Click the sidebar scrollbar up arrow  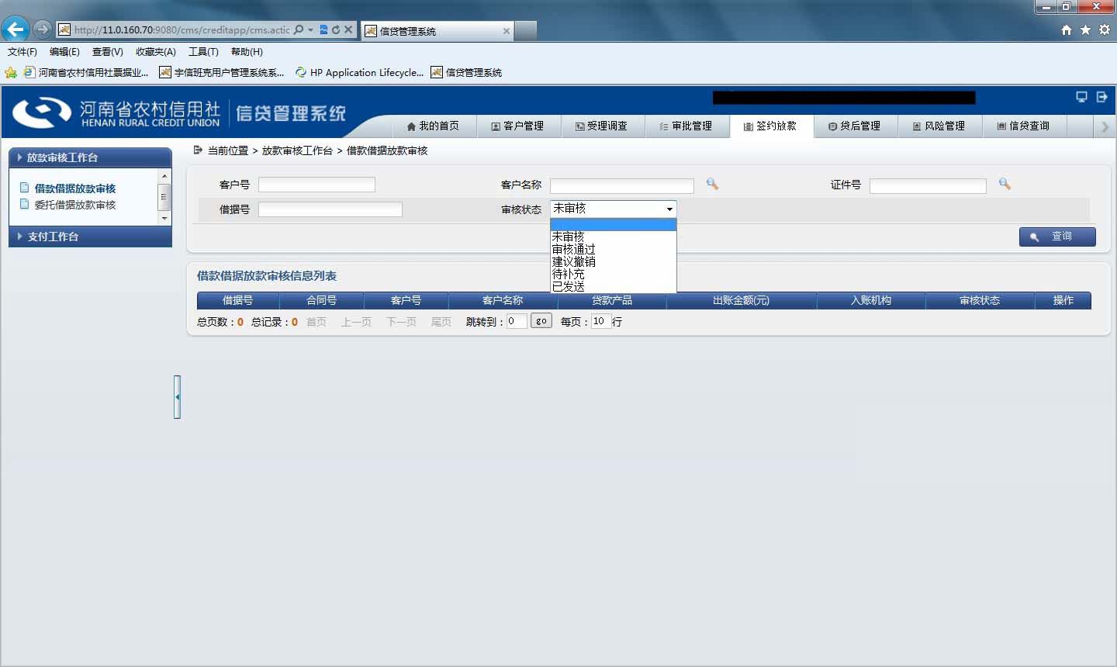pos(164,177)
